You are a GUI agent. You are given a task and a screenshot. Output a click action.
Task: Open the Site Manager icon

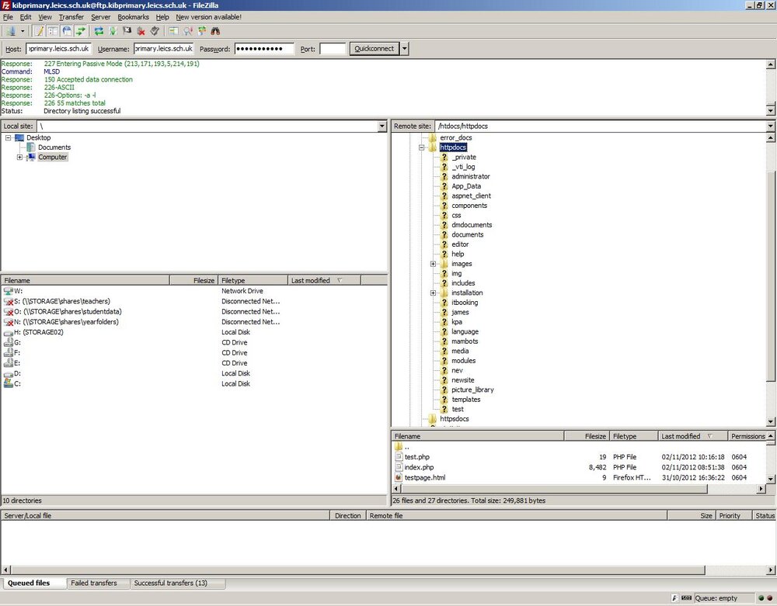11,31
